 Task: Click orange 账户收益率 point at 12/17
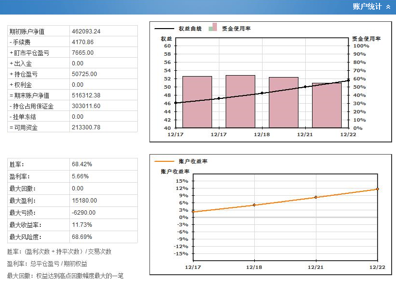[x=193, y=212]
